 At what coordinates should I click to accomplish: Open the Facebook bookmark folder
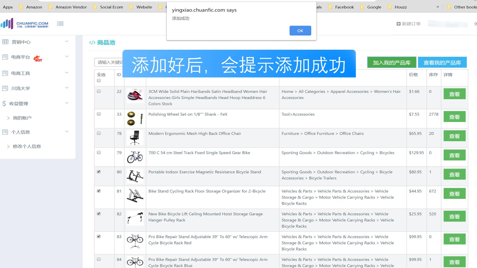point(341,7)
